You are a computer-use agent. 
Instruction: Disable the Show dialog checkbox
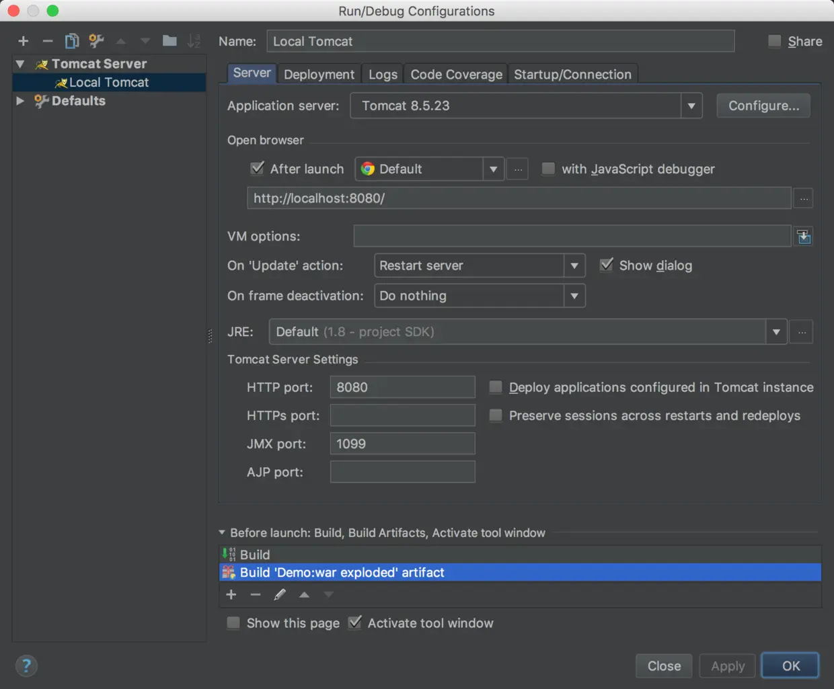tap(607, 265)
